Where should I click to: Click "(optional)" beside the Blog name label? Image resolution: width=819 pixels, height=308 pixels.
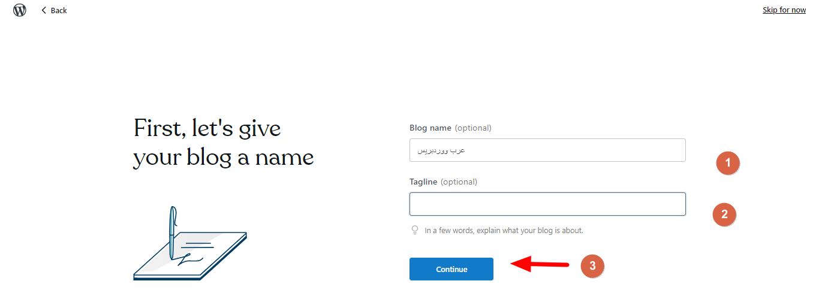[x=473, y=128]
